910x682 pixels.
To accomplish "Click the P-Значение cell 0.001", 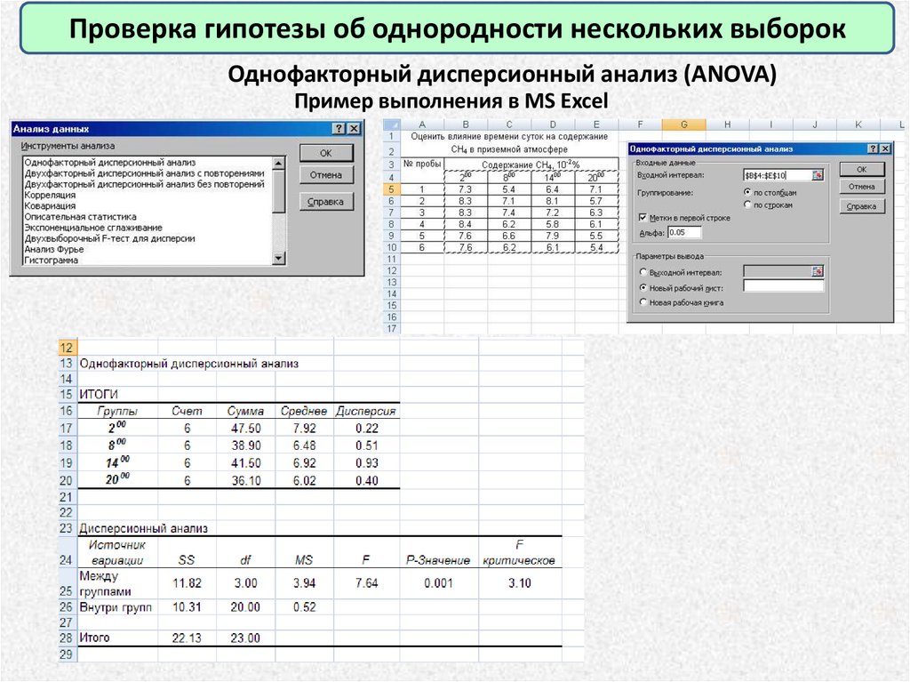I will coord(438,582).
